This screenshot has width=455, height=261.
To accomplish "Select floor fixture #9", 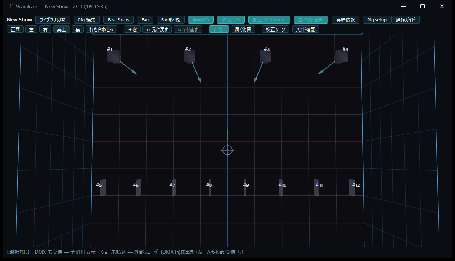I will [245, 187].
